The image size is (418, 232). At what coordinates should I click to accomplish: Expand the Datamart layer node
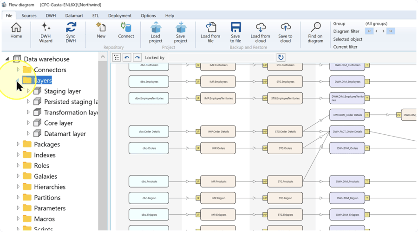click(x=28, y=133)
